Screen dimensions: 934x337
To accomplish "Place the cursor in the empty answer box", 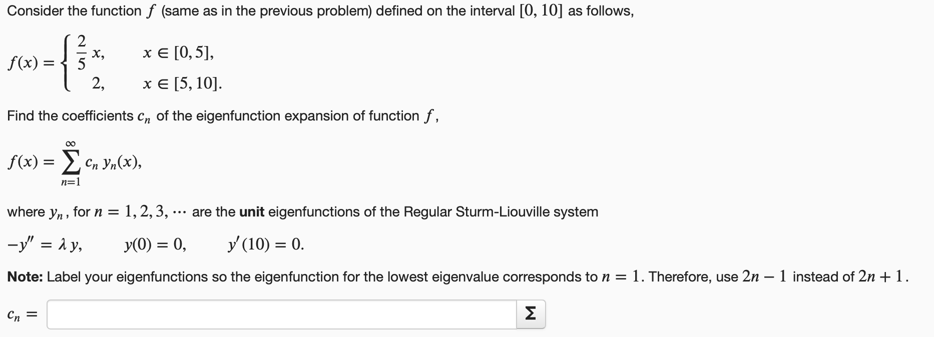I will click(x=280, y=314).
